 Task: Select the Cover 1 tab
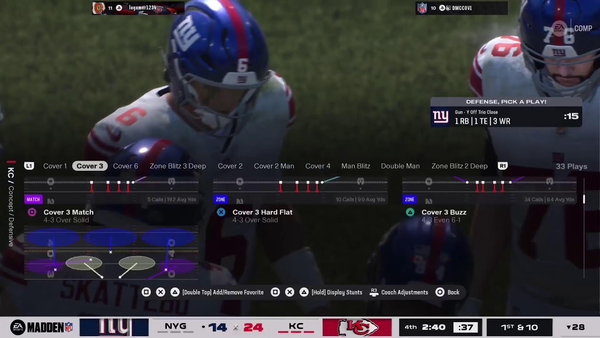click(55, 166)
